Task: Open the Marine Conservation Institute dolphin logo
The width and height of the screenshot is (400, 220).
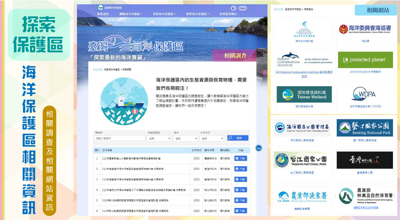Action: pyautogui.click(x=304, y=60)
